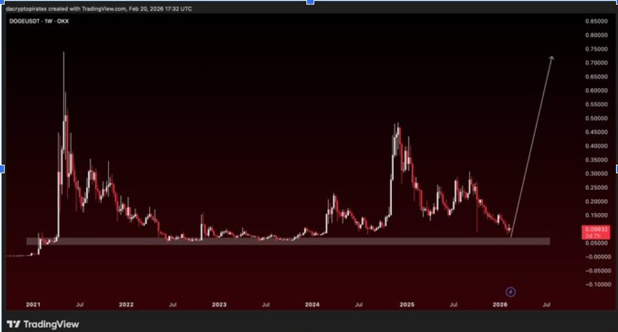Click the 0.50000 price axis label
The height and width of the screenshot is (332, 618).
click(x=596, y=118)
